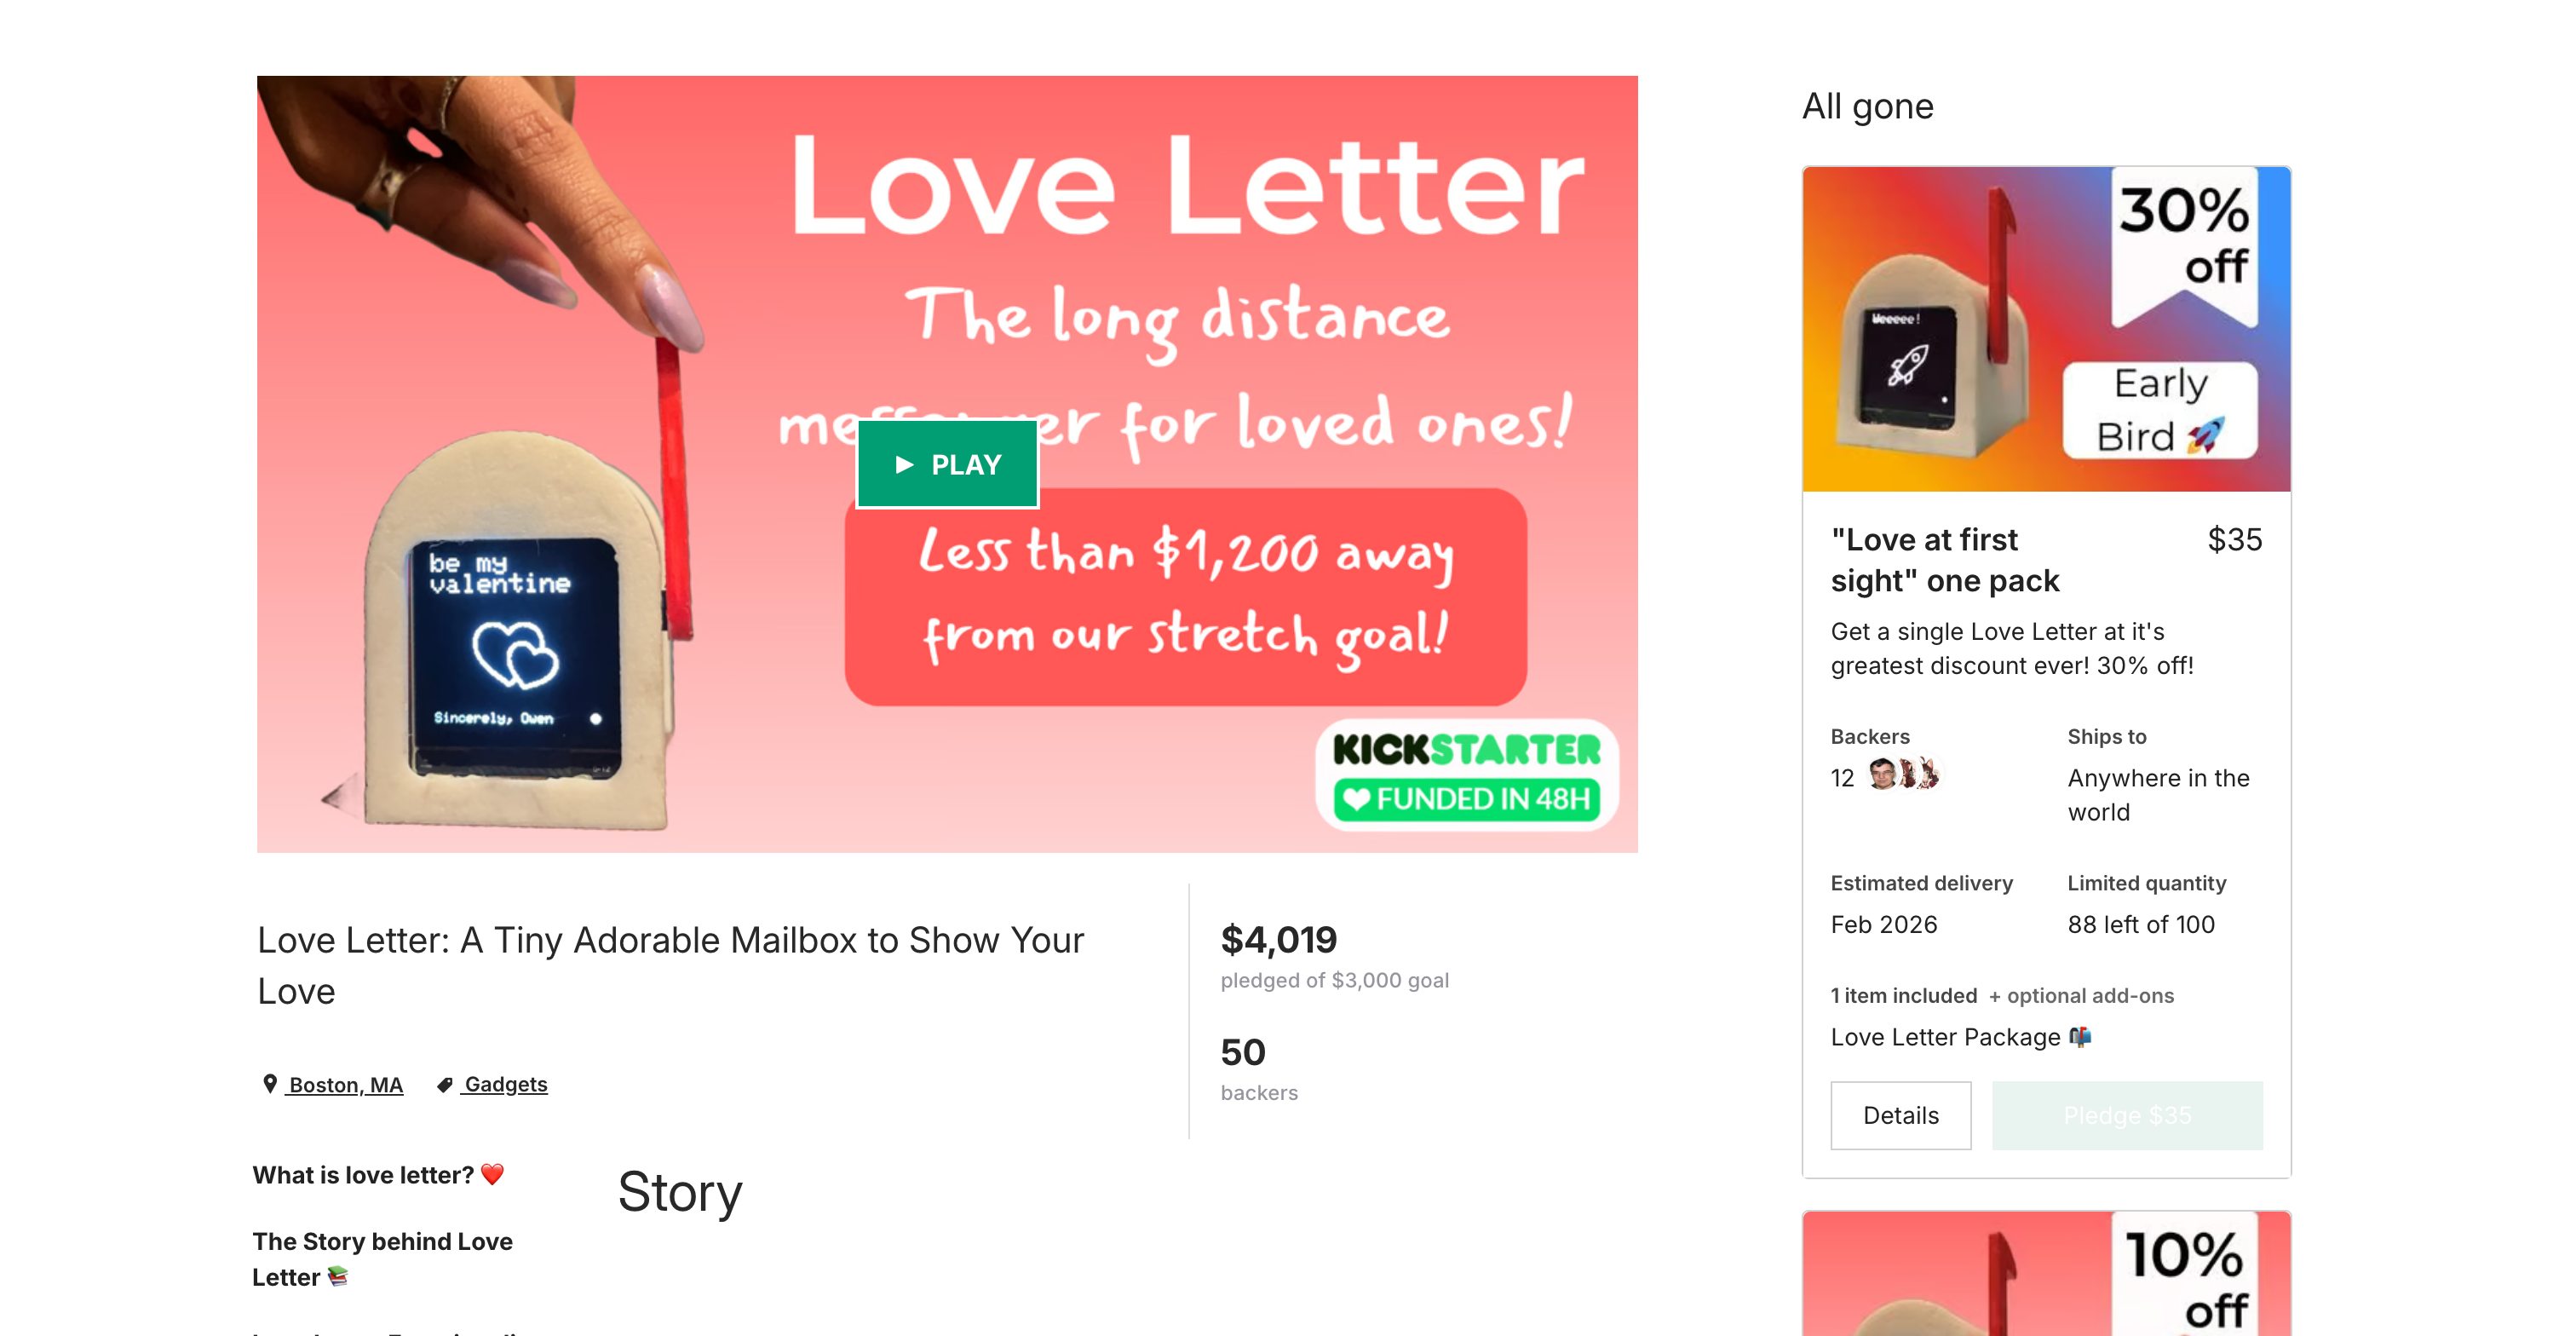This screenshot has height=1336, width=2576.
Task: Click the "Love at first sight" reward title
Action: tap(1944, 560)
